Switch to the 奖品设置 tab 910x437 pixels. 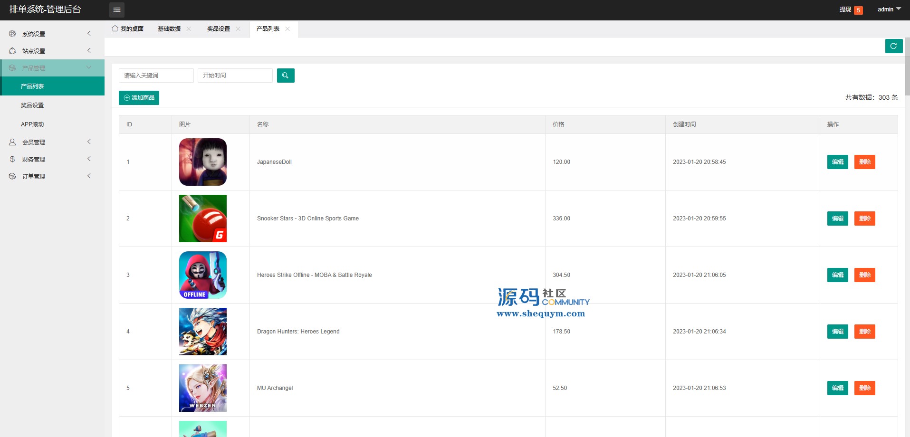pyautogui.click(x=219, y=29)
